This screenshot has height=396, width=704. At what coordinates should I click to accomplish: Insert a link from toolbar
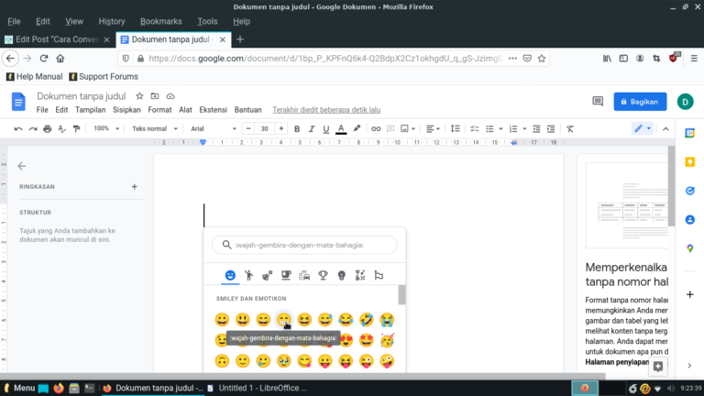click(x=376, y=129)
